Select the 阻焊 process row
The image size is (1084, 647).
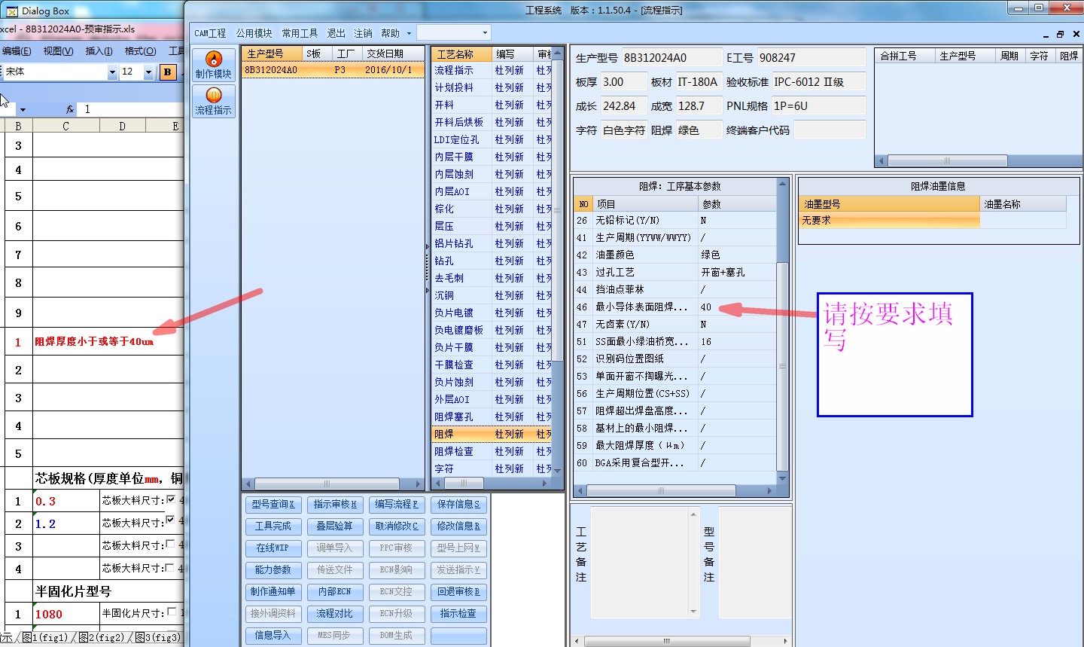pos(492,434)
